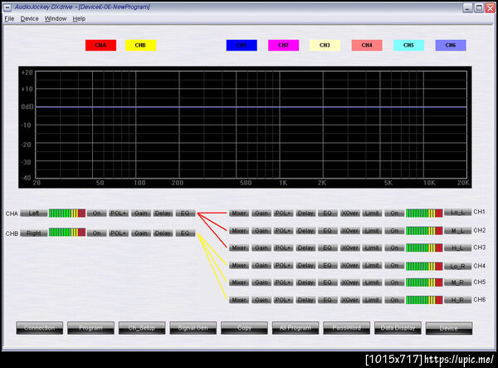498x368 pixels.
Task: Open EQ for CH6 output
Action: pyautogui.click(x=328, y=300)
